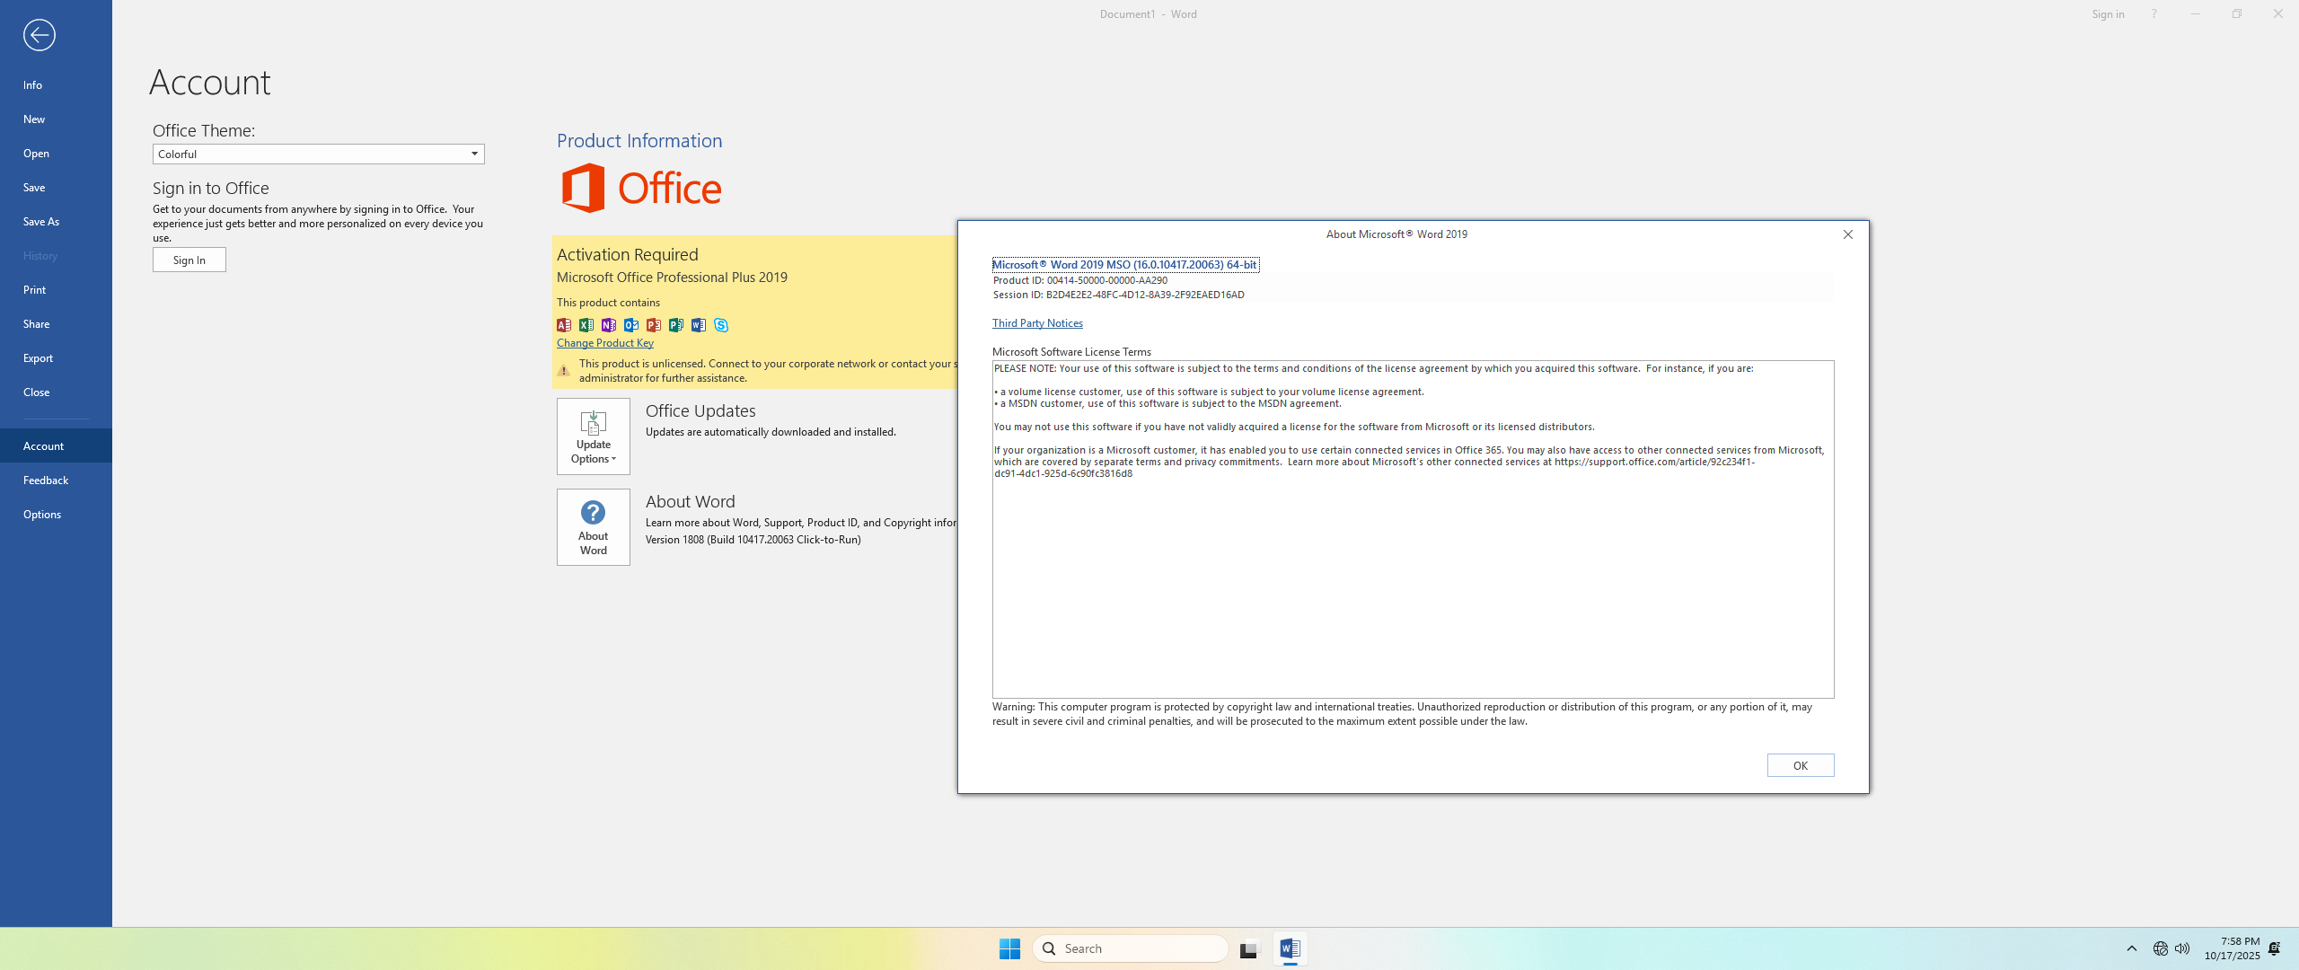This screenshot has width=2299, height=970.
Task: Click the OneNote icon in product list
Action: [609, 325]
